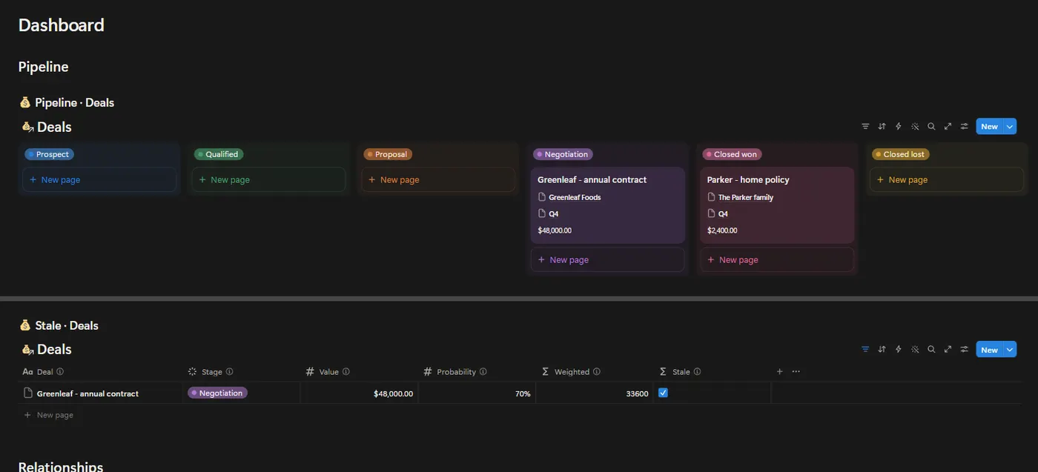This screenshot has width=1038, height=472.
Task: Open filter in Pipeline Deals toolbar
Action: click(x=865, y=127)
